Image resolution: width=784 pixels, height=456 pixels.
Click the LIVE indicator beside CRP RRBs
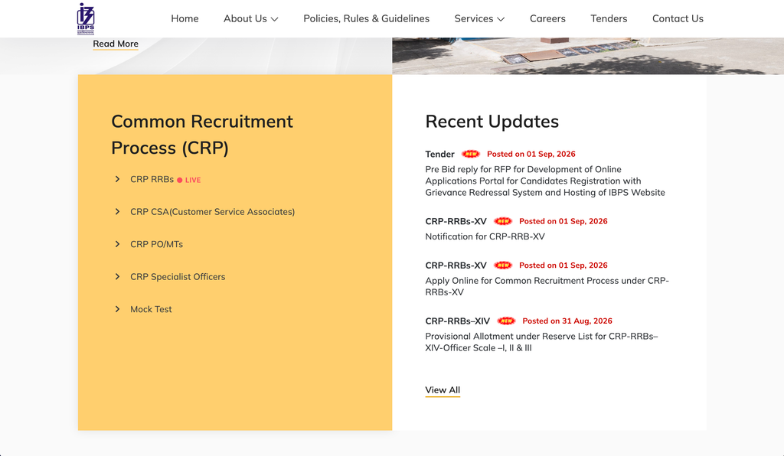coord(189,180)
